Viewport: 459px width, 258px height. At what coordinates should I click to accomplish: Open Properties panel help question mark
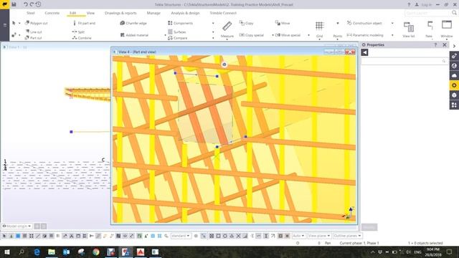pyautogui.click(x=435, y=44)
